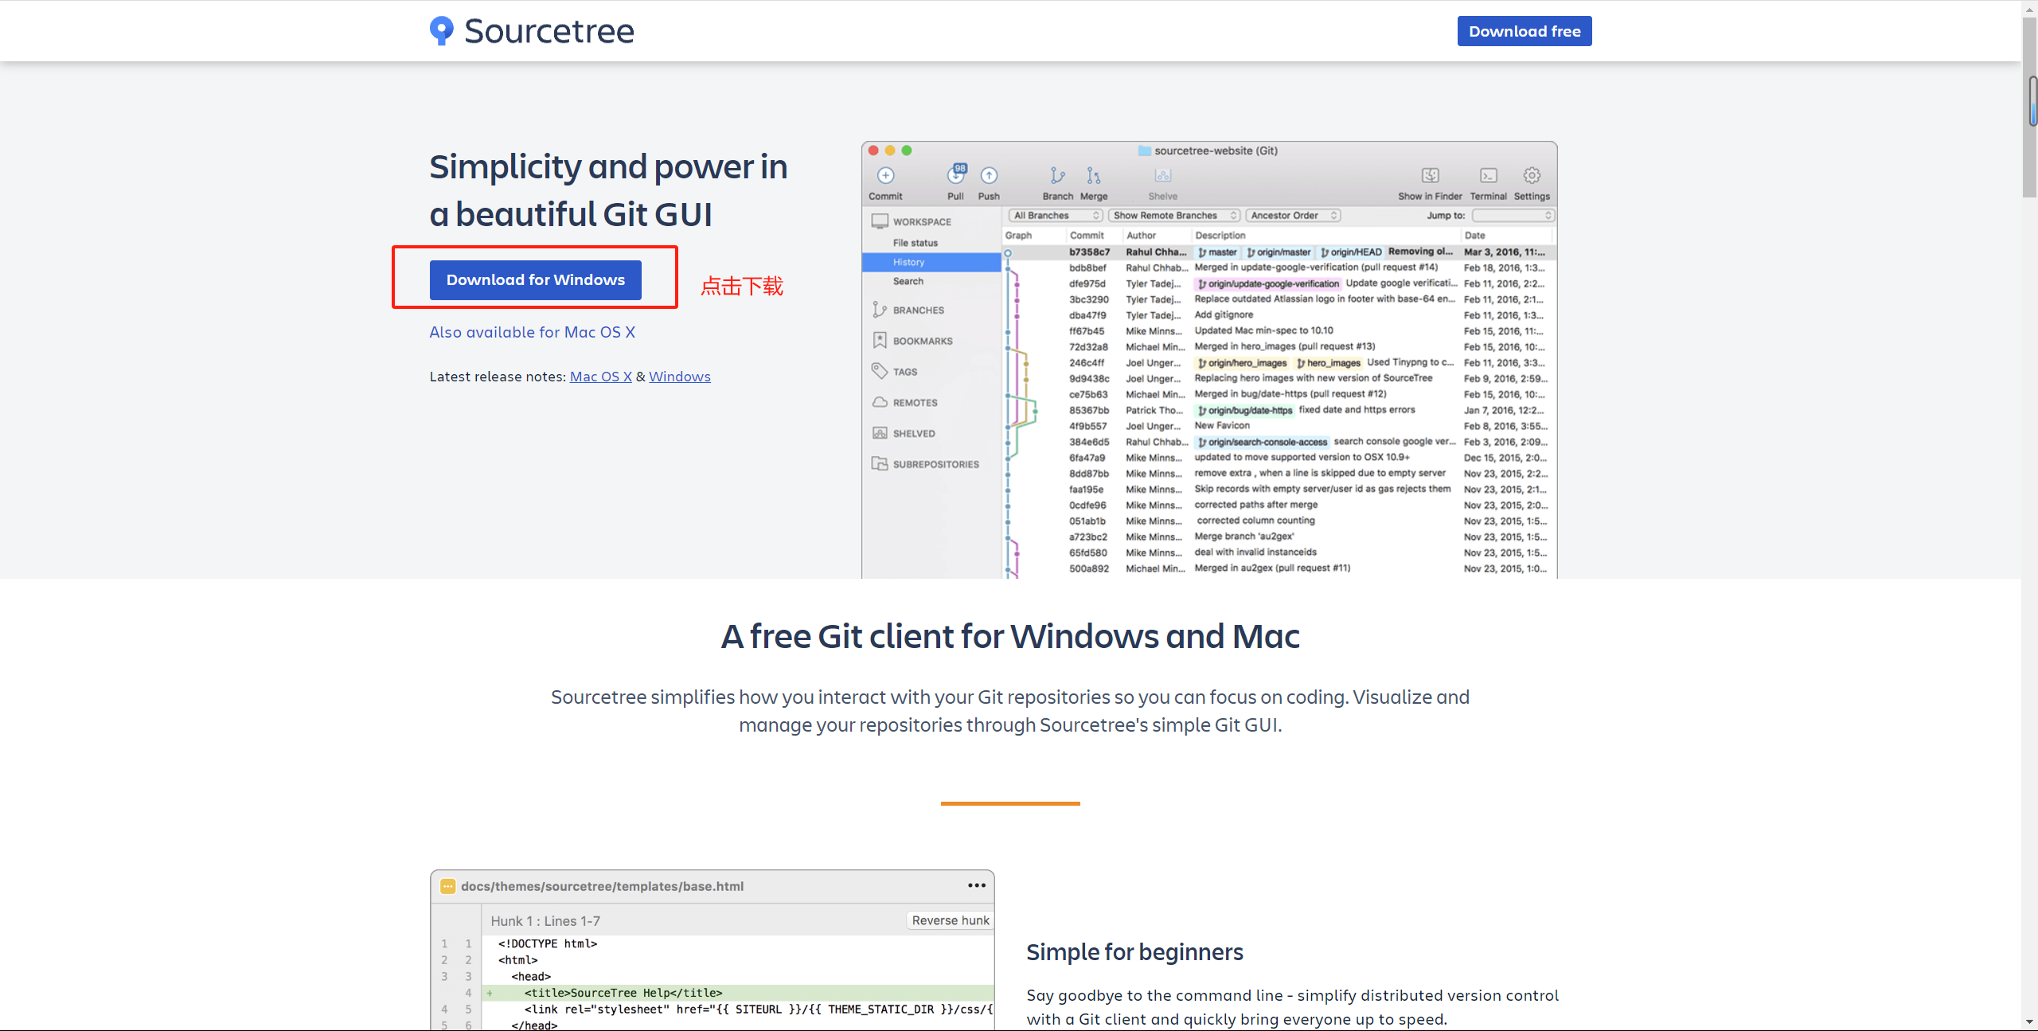Click the Commit icon in the toolbar
The width and height of the screenshot is (2038, 1031).
[885, 175]
